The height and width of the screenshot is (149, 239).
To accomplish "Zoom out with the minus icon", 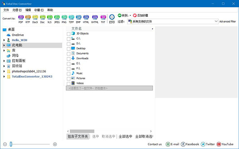I will point(5,144).
